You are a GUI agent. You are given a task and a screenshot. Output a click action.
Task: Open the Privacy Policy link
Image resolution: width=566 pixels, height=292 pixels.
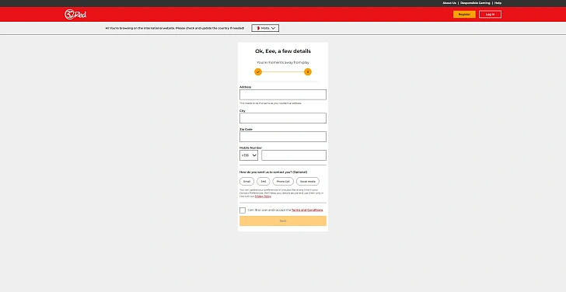point(263,196)
